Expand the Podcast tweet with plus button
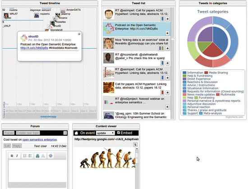 pos(167,33)
